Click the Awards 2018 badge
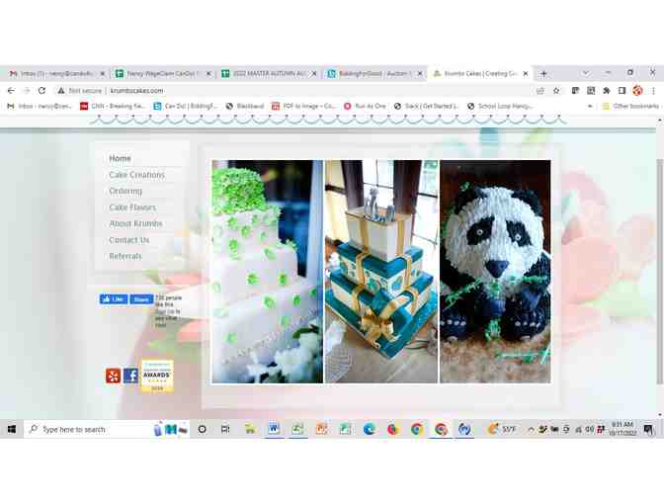This screenshot has width=664, height=504. pyautogui.click(x=157, y=376)
